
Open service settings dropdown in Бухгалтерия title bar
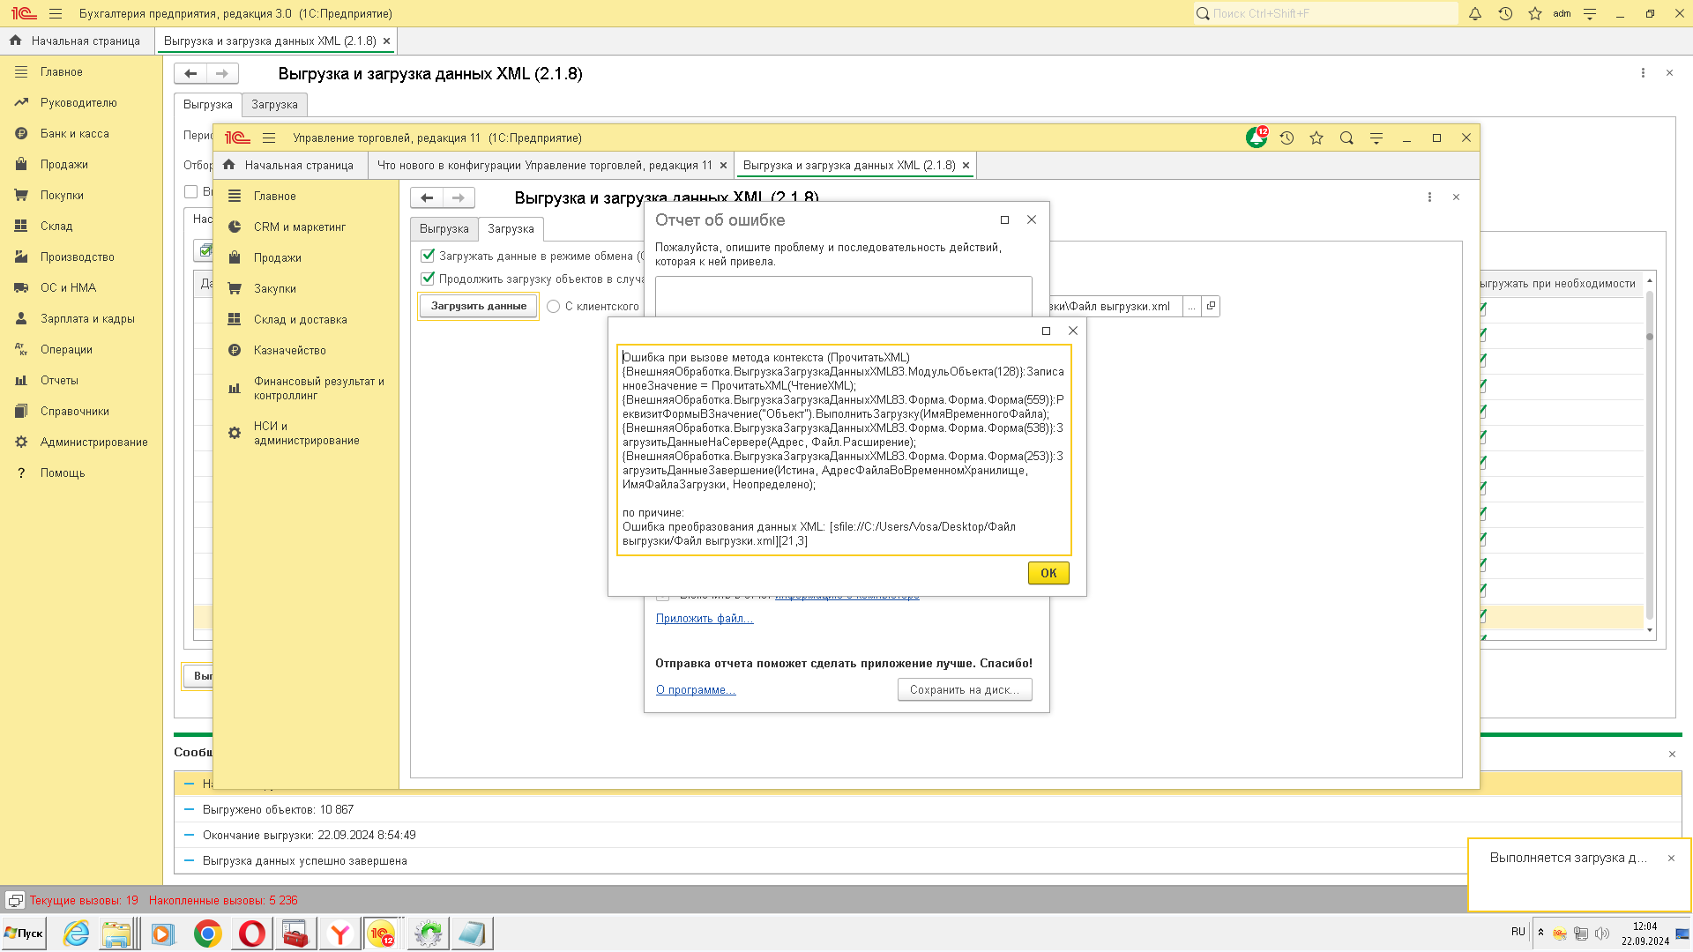pyautogui.click(x=1590, y=13)
